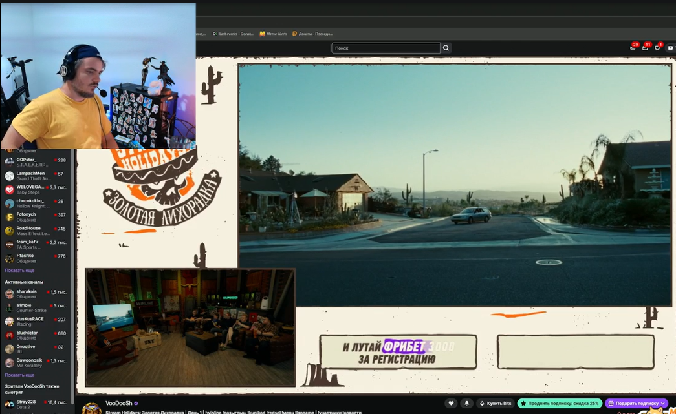This screenshot has height=414, width=676.
Task: Click GOPster_ channel avatar
Action: click(x=10, y=162)
